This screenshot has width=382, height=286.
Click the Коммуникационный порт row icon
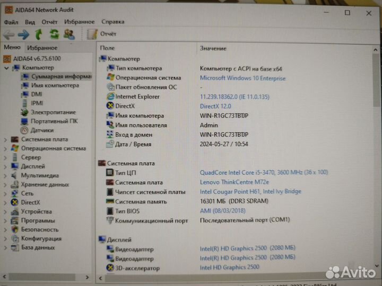(x=110, y=220)
